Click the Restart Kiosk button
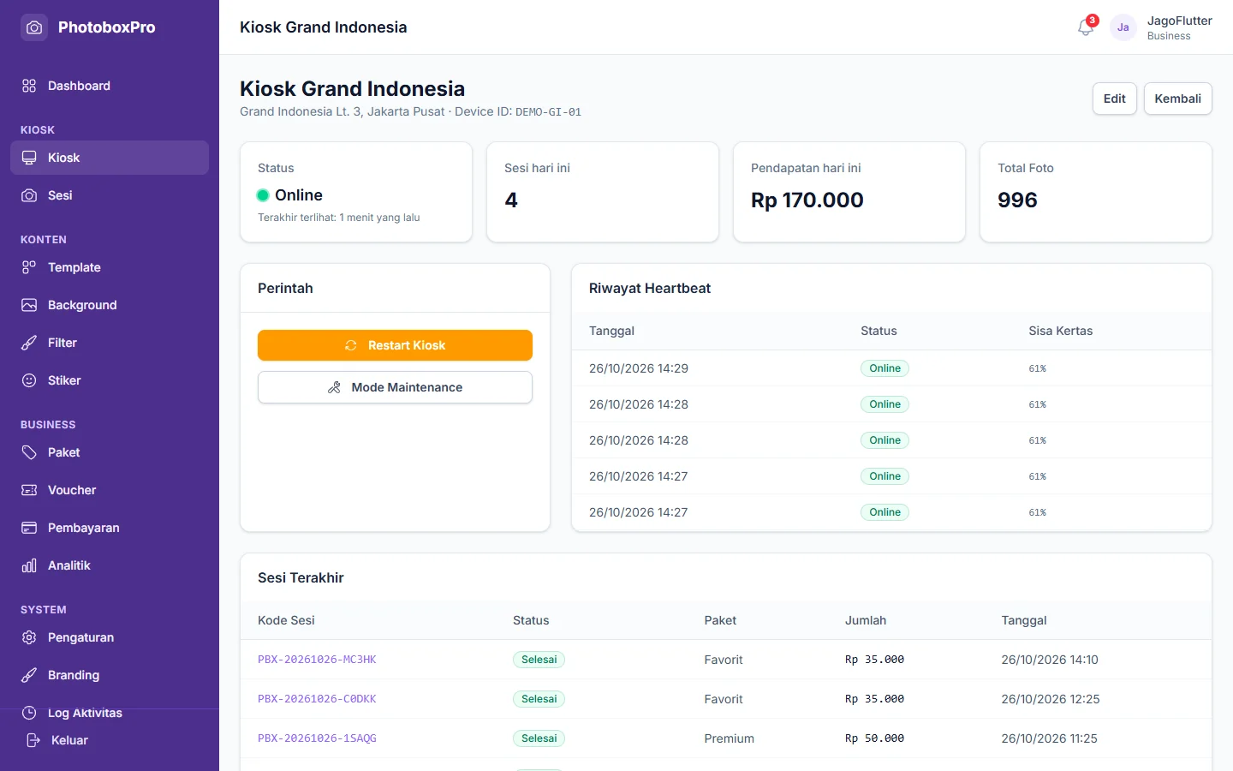 pos(395,345)
